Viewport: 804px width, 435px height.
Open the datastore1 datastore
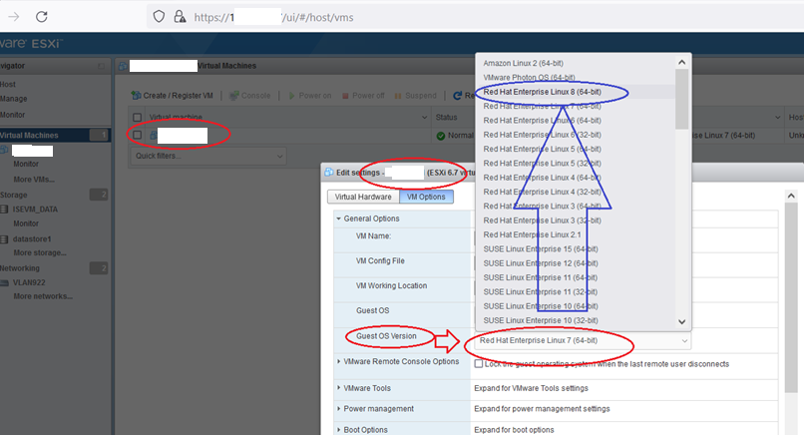pos(32,239)
